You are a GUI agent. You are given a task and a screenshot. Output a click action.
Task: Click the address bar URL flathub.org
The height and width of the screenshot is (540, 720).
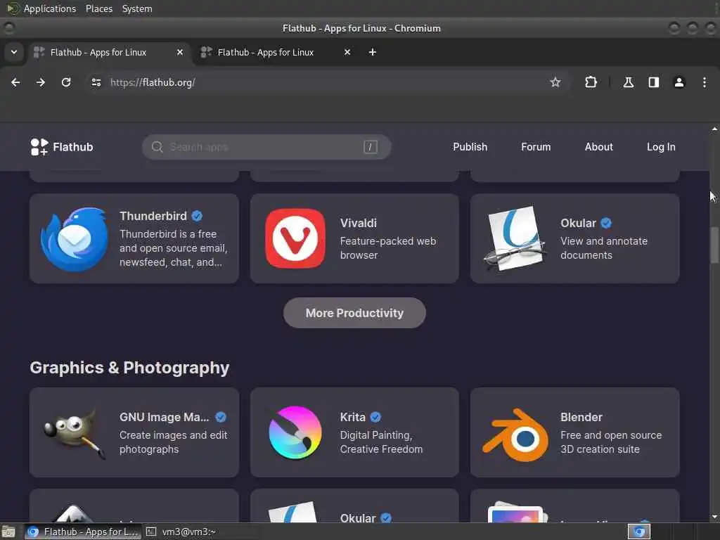click(x=153, y=82)
